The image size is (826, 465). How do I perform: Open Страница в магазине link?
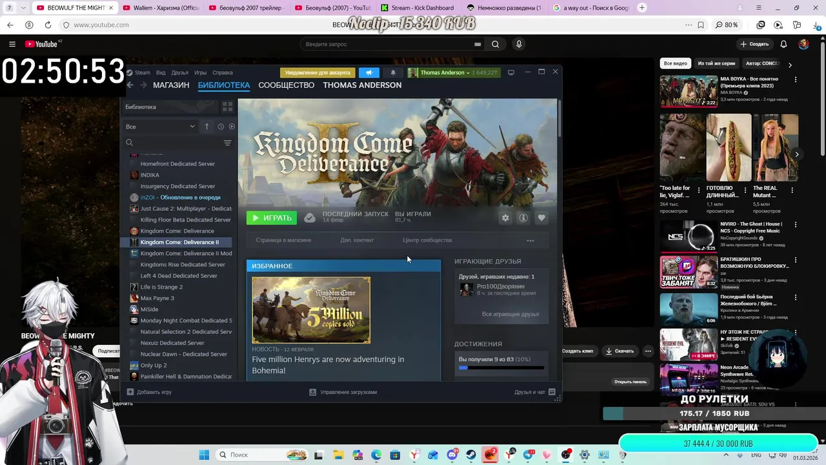tap(283, 240)
